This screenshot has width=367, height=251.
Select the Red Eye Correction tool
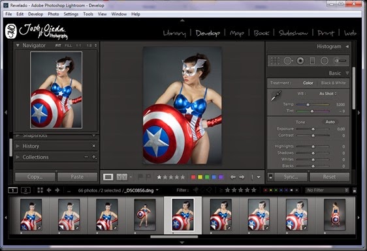[x=300, y=61]
